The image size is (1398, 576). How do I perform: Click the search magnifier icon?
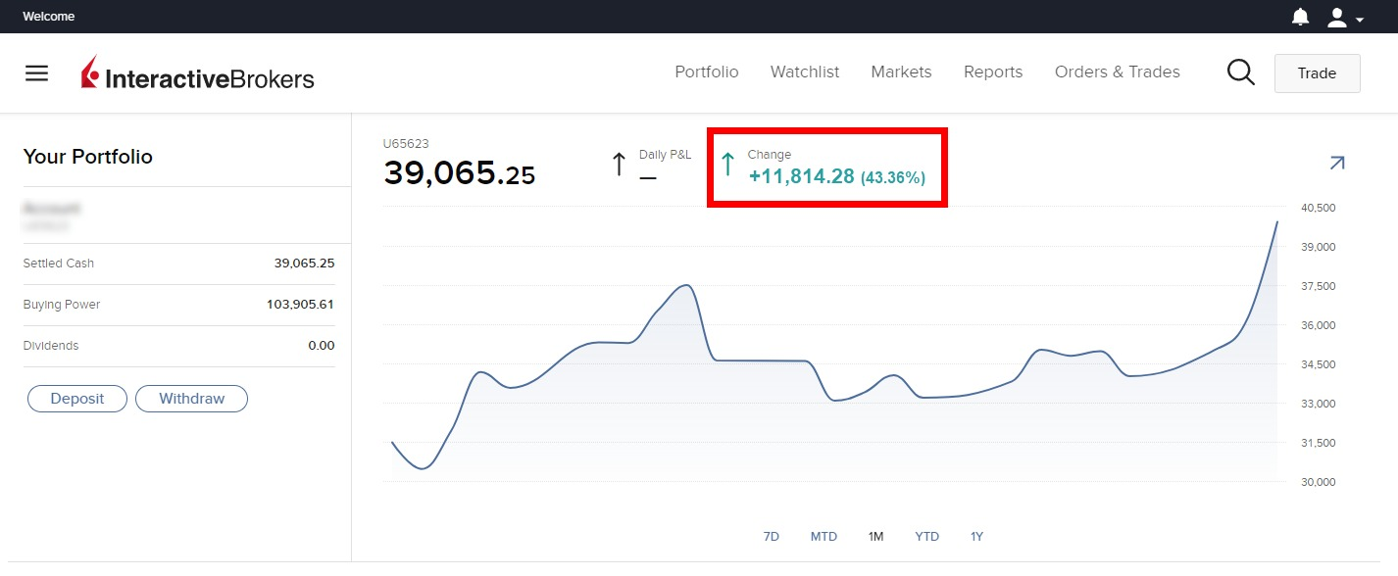coord(1240,72)
